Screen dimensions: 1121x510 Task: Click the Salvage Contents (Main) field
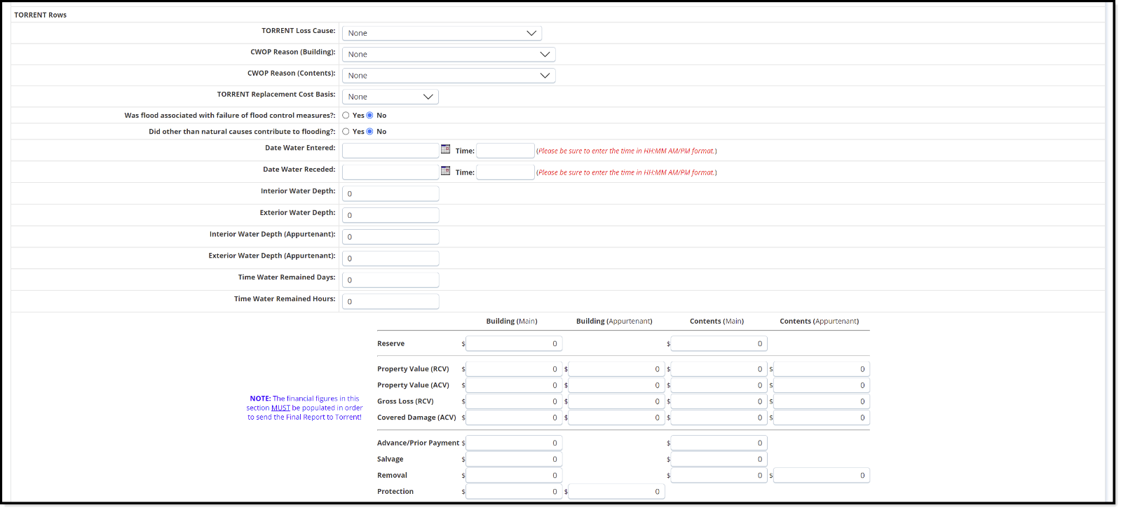pos(719,459)
